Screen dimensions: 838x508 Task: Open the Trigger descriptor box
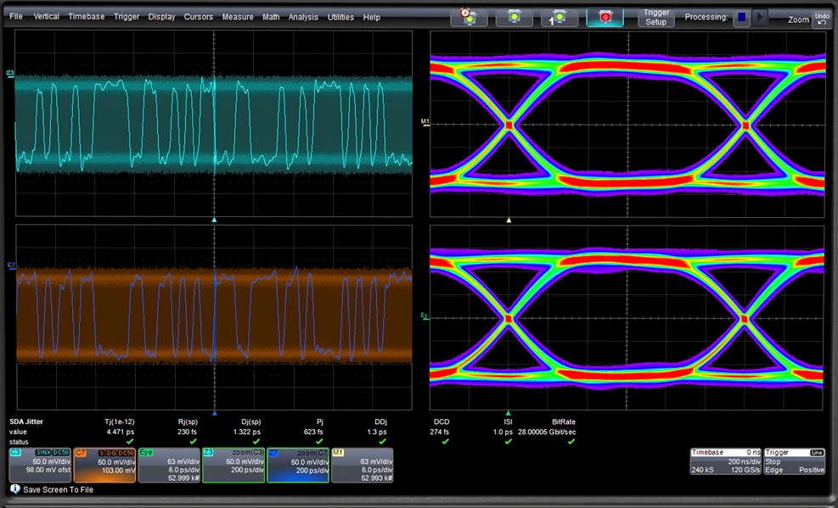(794, 462)
